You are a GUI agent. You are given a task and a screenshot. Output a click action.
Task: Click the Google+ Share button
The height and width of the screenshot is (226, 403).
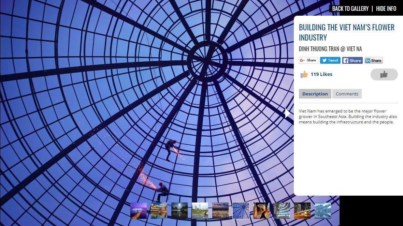308,60
